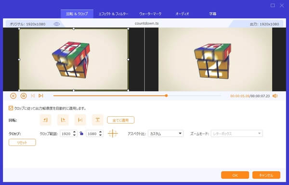Close the editor window
Image resolution: width=289 pixels, height=185 pixels.
(x=282, y=5)
